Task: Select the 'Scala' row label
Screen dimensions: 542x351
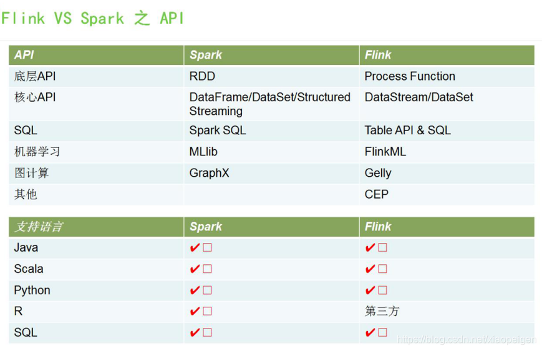Action: coord(29,269)
